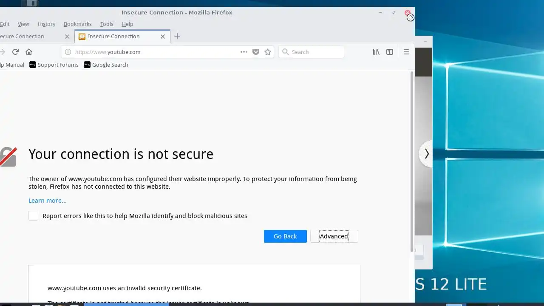The image size is (544, 306).
Task: Go to the Firefox home page icon
Action: [x=29, y=52]
